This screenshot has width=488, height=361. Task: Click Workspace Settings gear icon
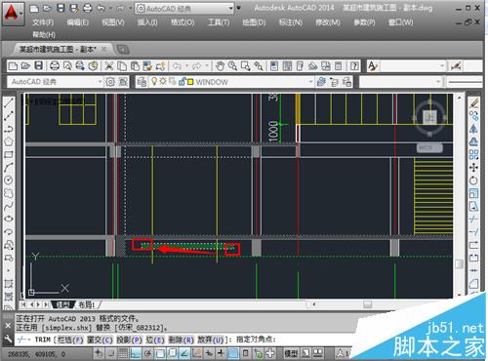(110, 82)
